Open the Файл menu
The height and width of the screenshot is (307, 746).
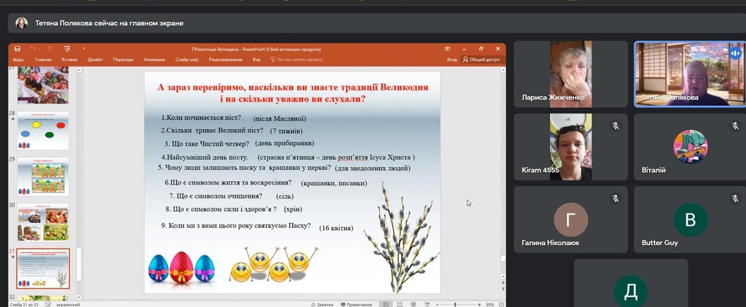click(x=18, y=60)
